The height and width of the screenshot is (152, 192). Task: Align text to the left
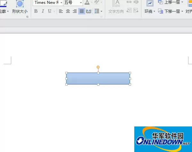[x=61, y=11]
